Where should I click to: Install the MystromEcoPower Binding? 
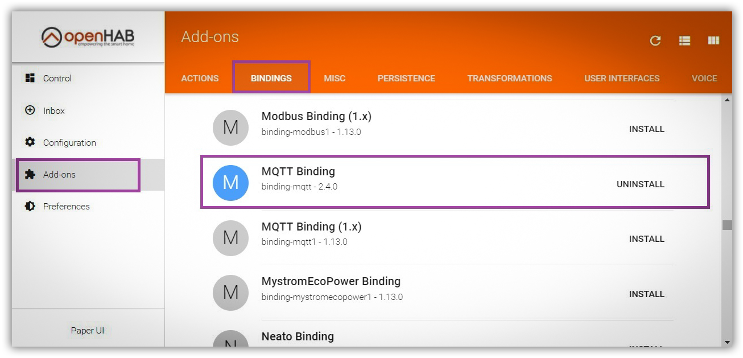(647, 294)
